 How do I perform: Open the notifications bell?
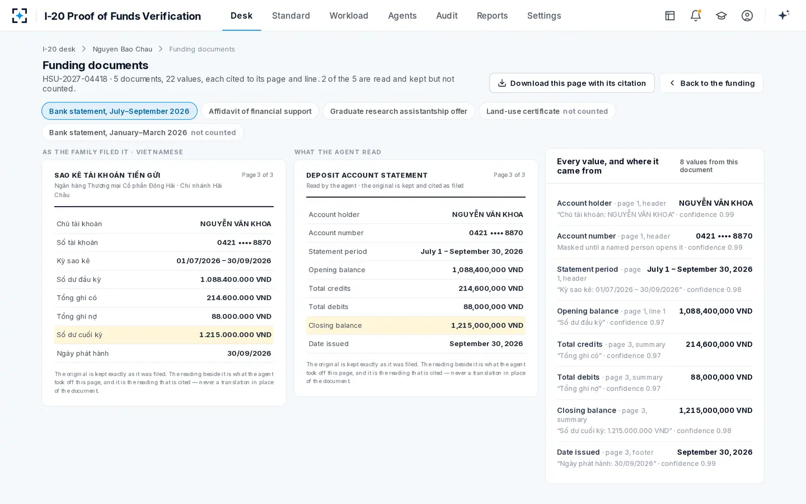tap(696, 16)
